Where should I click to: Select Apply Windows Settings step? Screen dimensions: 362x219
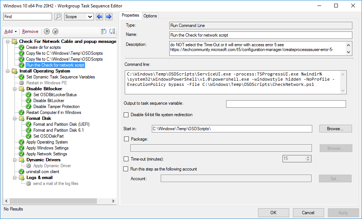click(47, 148)
